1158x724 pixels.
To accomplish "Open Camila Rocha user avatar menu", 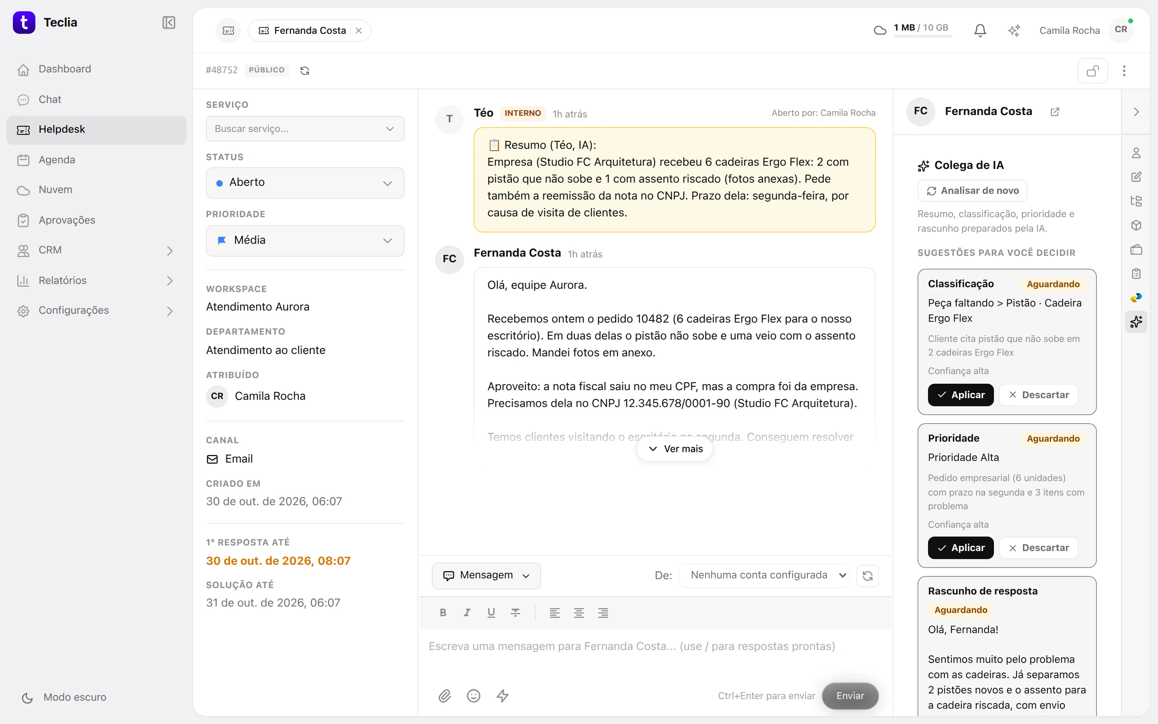I will pyautogui.click(x=1121, y=30).
